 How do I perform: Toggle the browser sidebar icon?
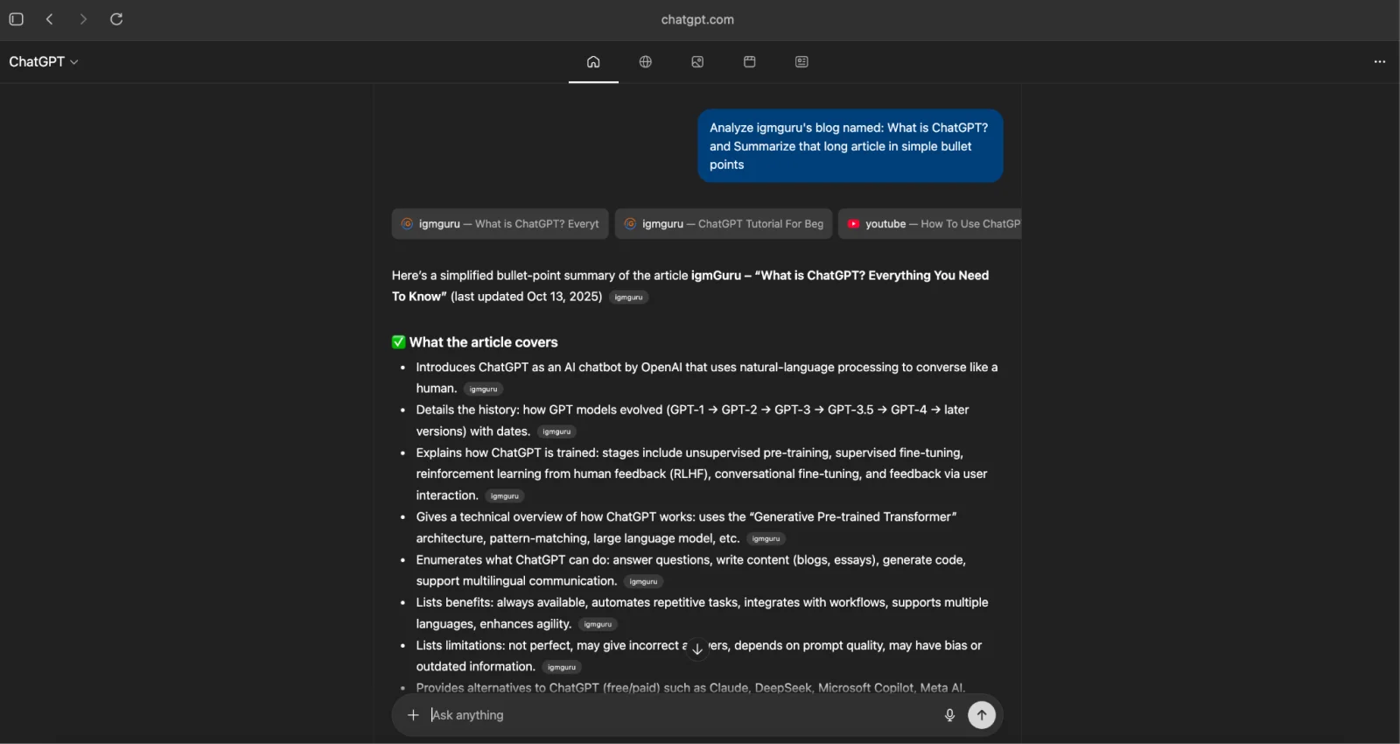click(x=16, y=19)
